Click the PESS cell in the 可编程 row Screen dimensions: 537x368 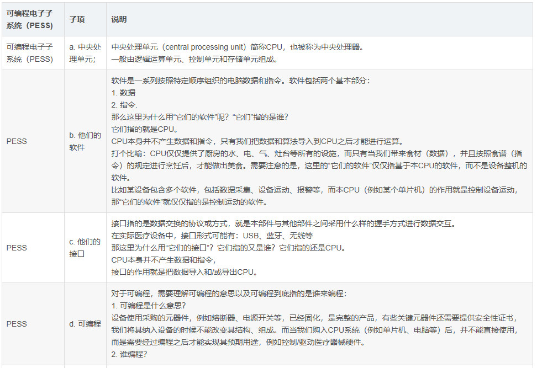17,324
